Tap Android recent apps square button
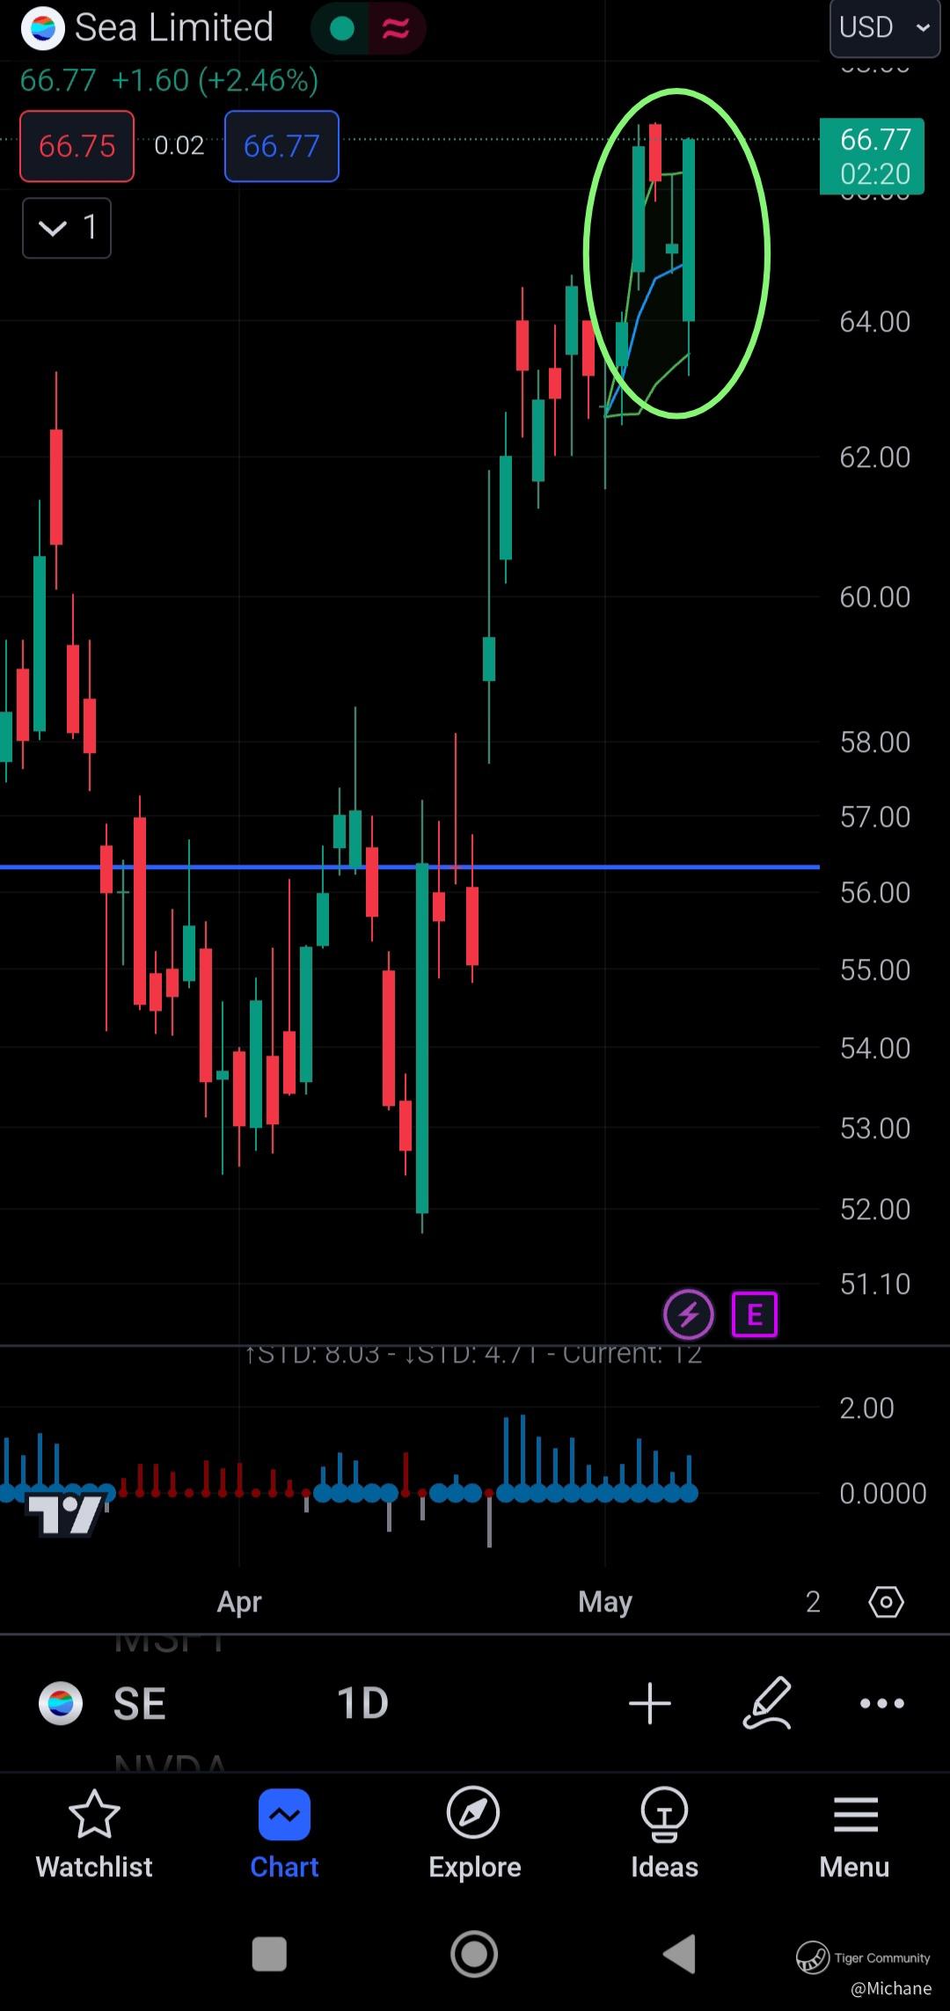This screenshot has height=2011, width=950. coord(269,1955)
